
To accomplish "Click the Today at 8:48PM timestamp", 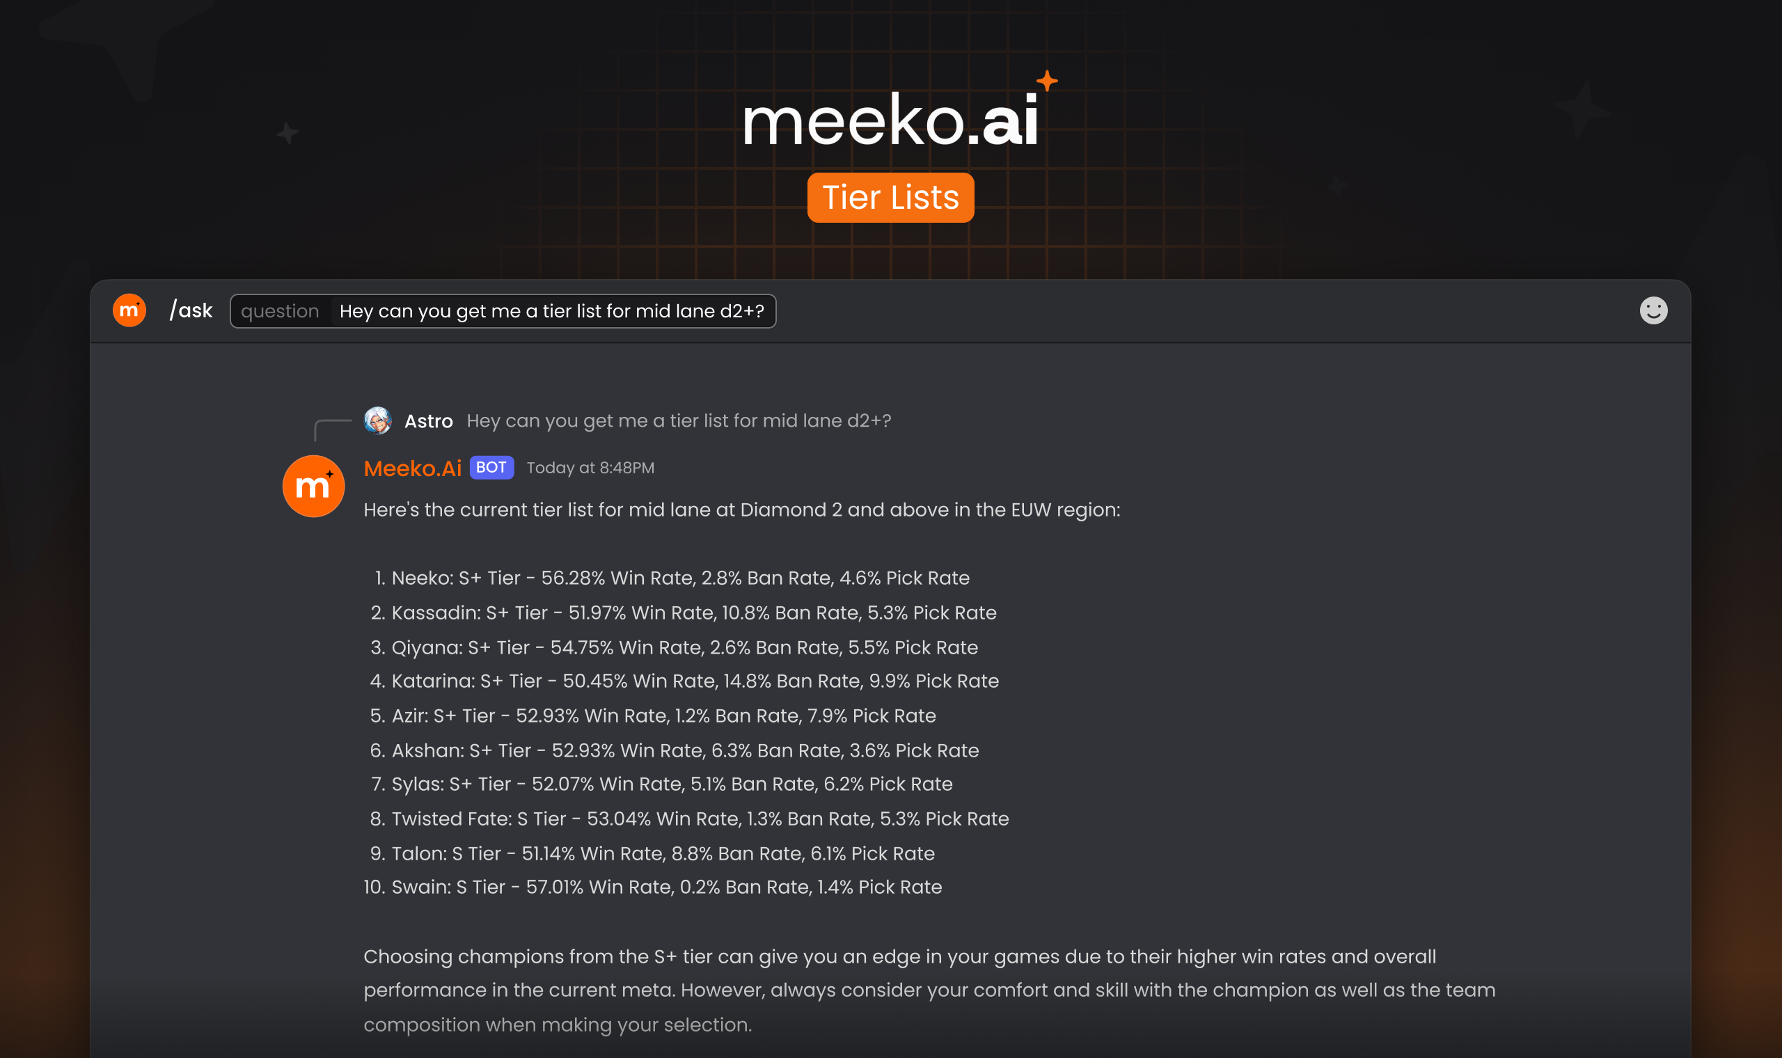I will tap(590, 468).
